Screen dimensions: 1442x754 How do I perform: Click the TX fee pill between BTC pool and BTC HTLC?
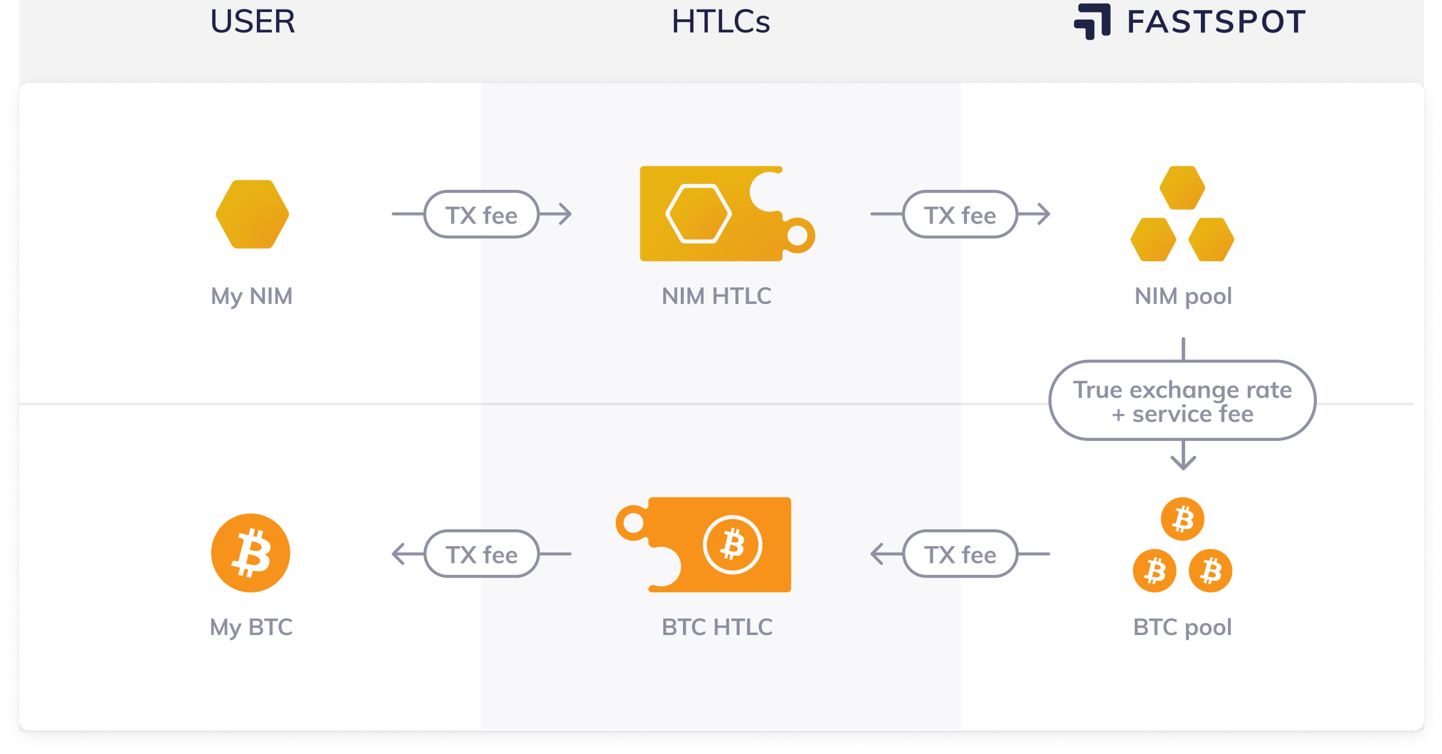(x=960, y=554)
